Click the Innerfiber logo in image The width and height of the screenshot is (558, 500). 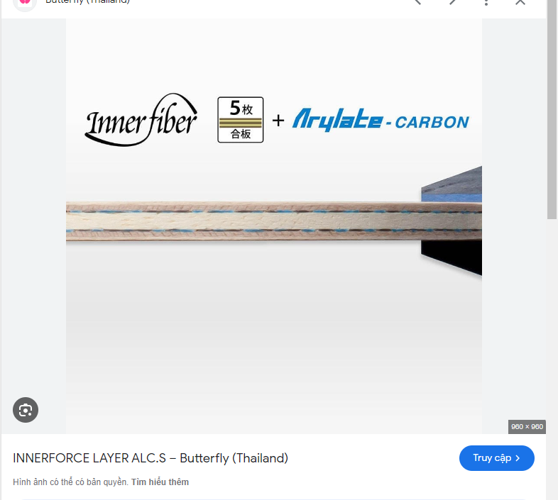click(141, 120)
